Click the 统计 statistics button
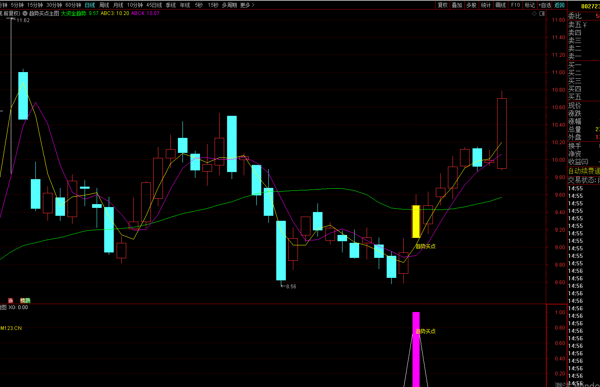Viewport: 600px width, 387px height. [486, 5]
